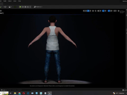Focus the Enter Console Command field

[x=19, y=90]
